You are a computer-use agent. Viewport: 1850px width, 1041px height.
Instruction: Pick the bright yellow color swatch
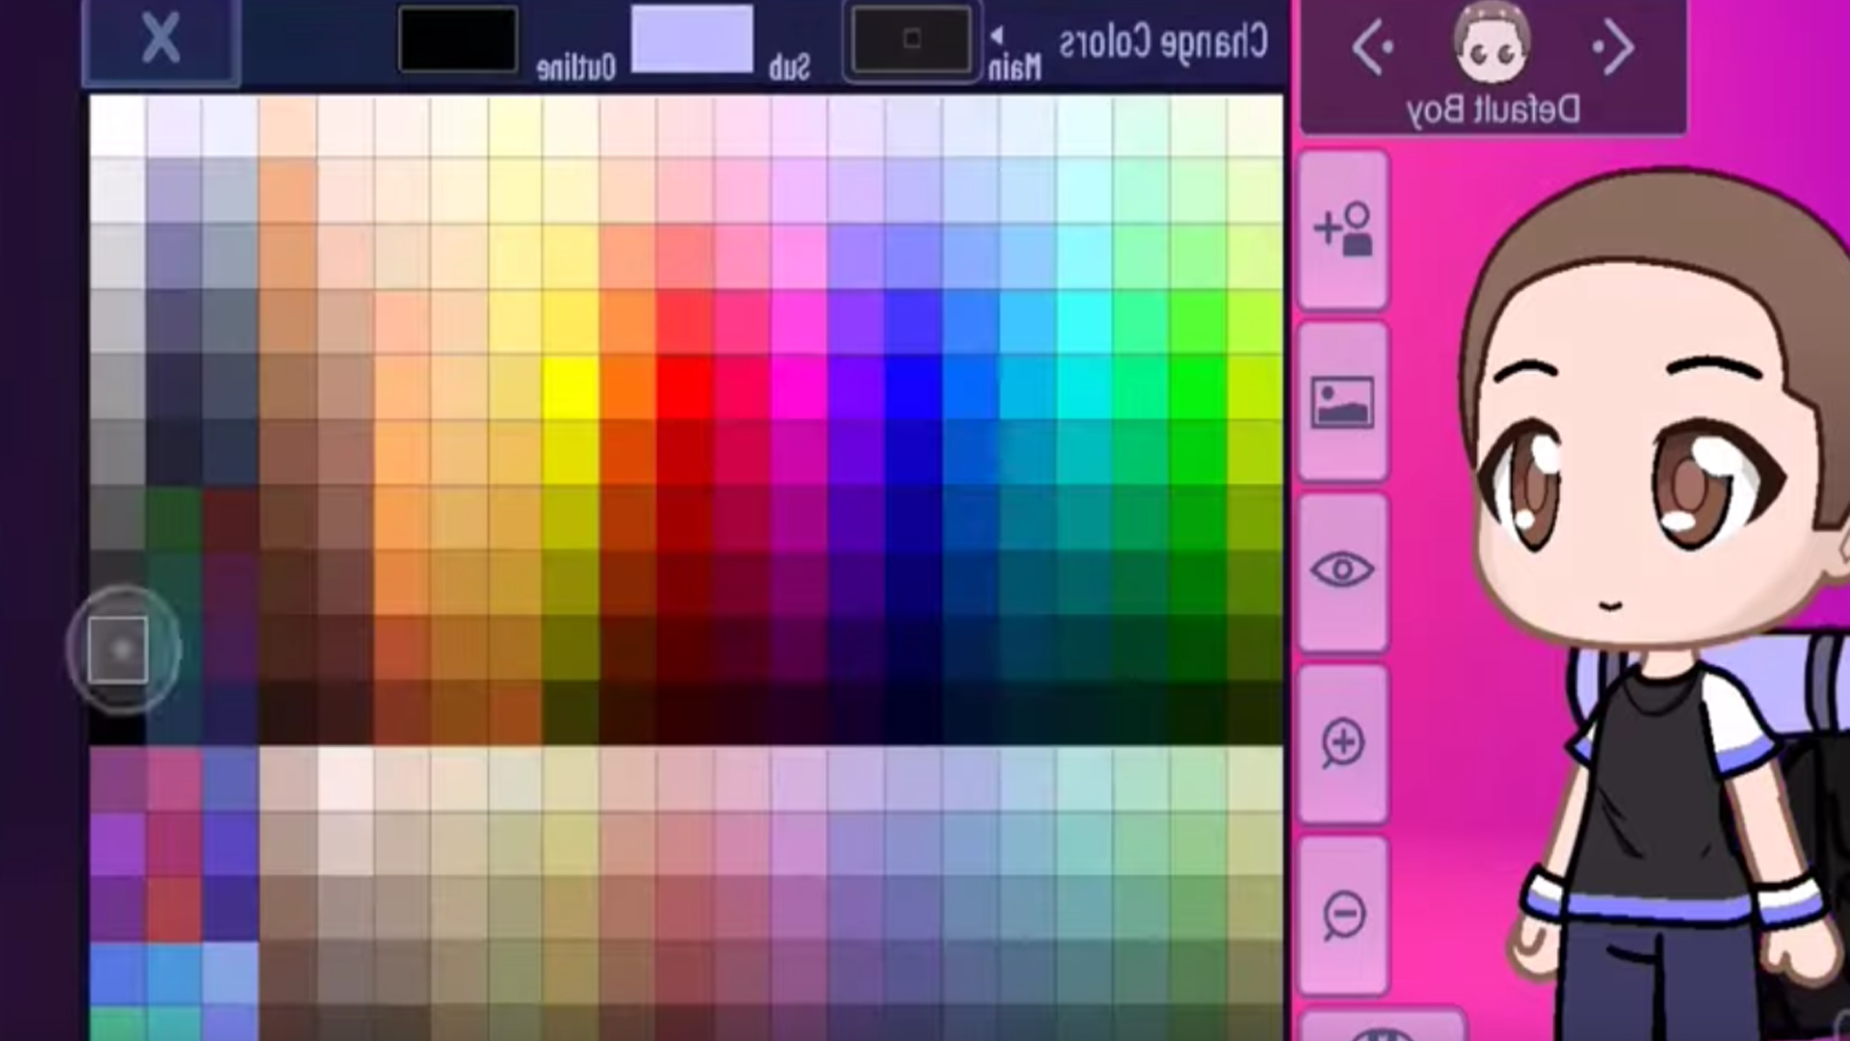[x=570, y=387]
